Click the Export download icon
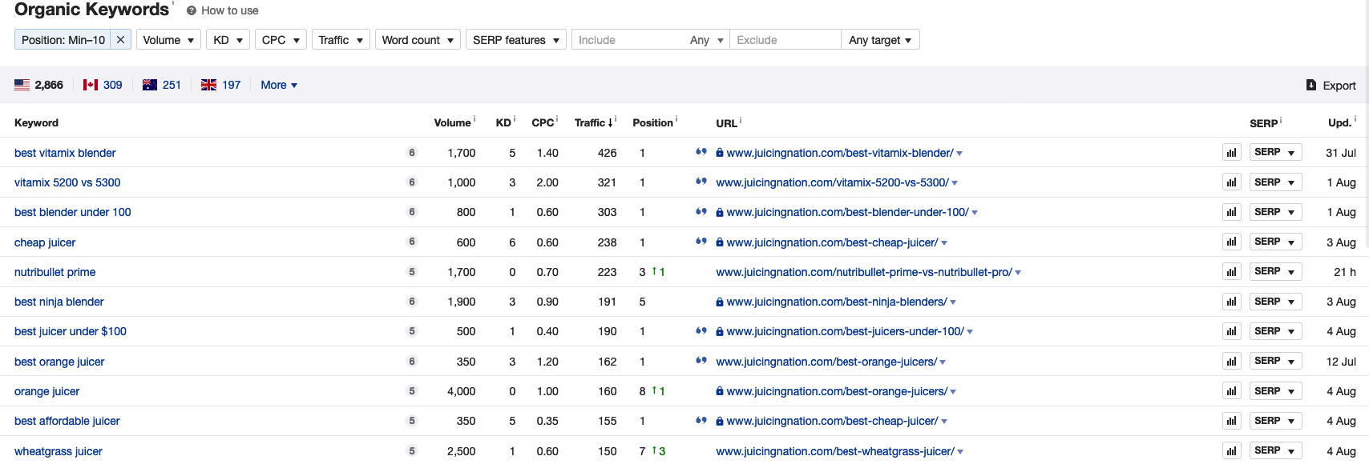Image resolution: width=1369 pixels, height=464 pixels. point(1311,85)
